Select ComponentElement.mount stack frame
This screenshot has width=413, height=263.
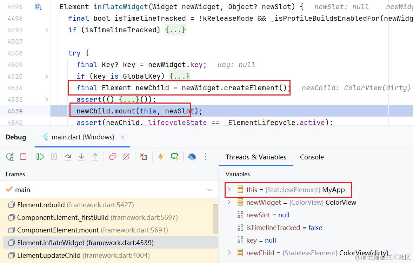click(109, 230)
